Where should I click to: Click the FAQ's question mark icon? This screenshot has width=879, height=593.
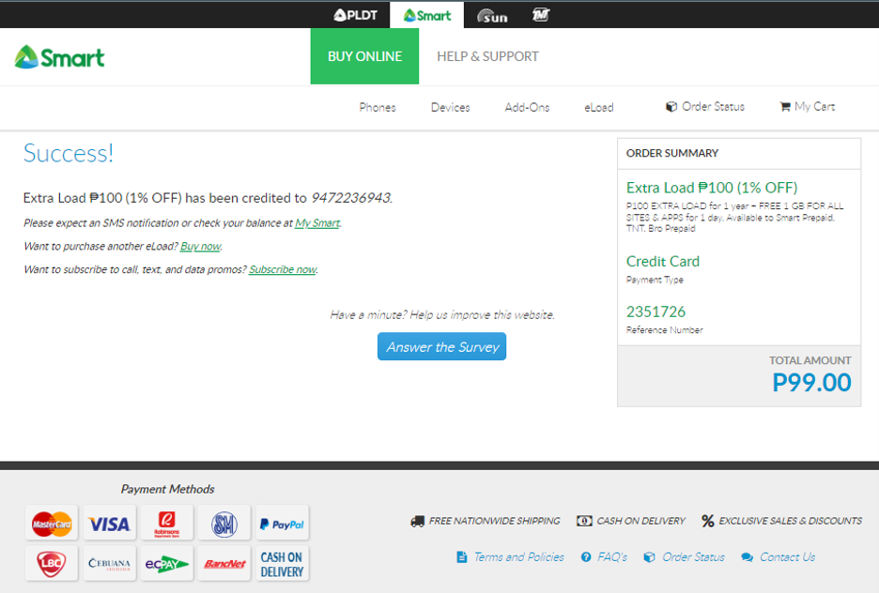[586, 557]
